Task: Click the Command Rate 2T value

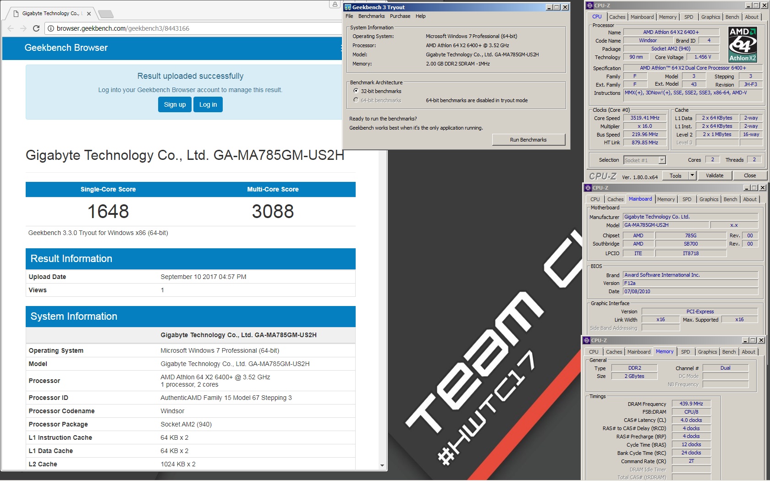Action: click(691, 461)
